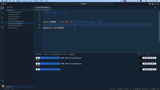Close the short-Circurating.js editor tab
This screenshot has width=160, height=90.
coord(50,7)
